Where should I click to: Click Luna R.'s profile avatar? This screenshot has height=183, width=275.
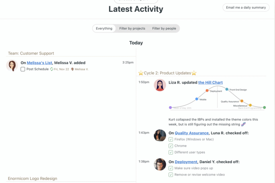[x=160, y=136]
